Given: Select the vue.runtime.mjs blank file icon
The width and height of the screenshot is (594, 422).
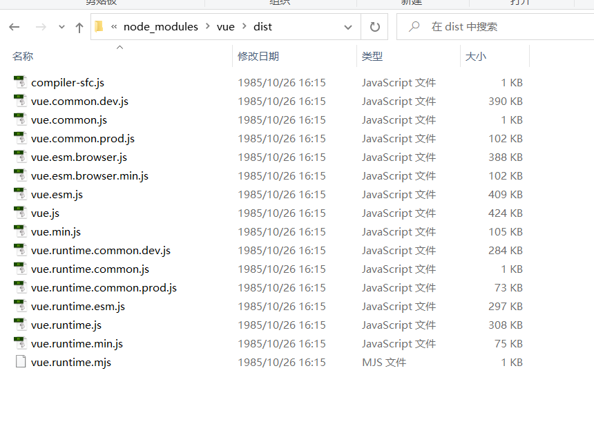Looking at the screenshot, I should [x=21, y=362].
